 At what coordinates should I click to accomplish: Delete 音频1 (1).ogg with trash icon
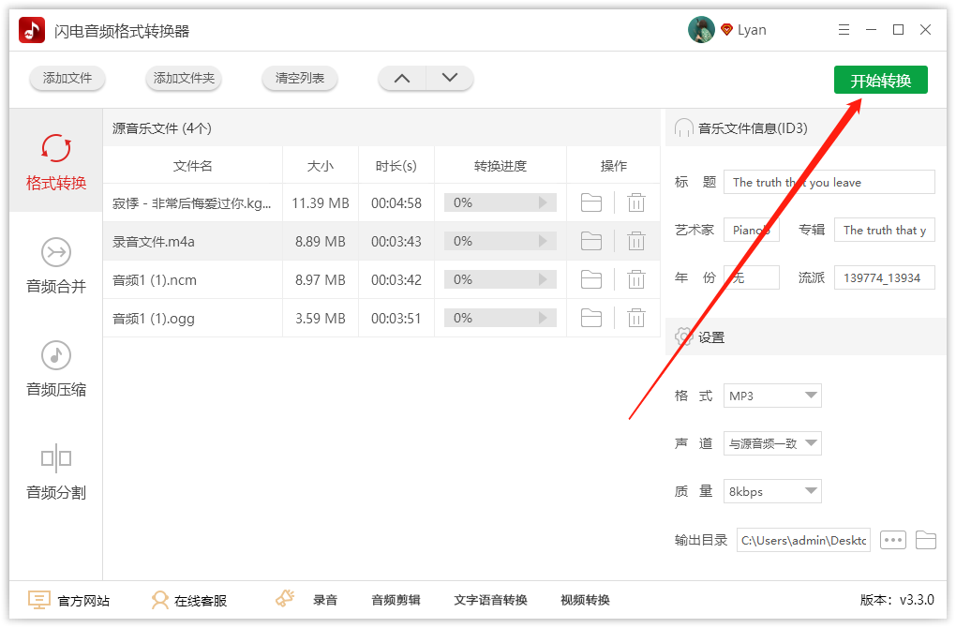[x=636, y=319]
